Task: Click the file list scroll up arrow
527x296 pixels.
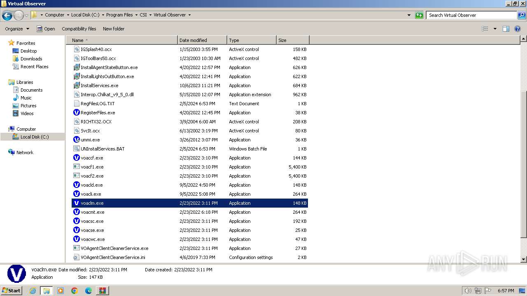Action: (523, 39)
